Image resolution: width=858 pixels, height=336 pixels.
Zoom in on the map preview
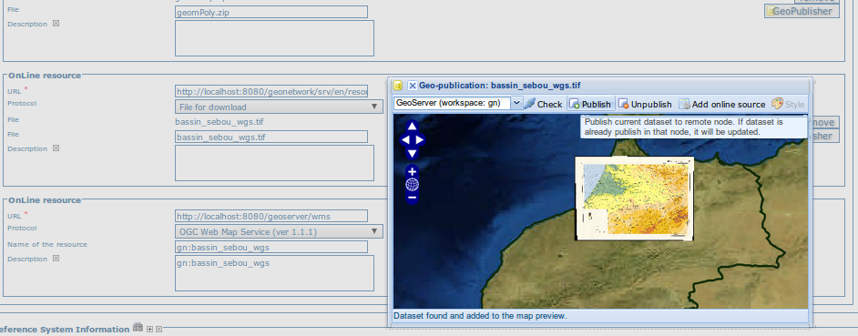coord(412,172)
